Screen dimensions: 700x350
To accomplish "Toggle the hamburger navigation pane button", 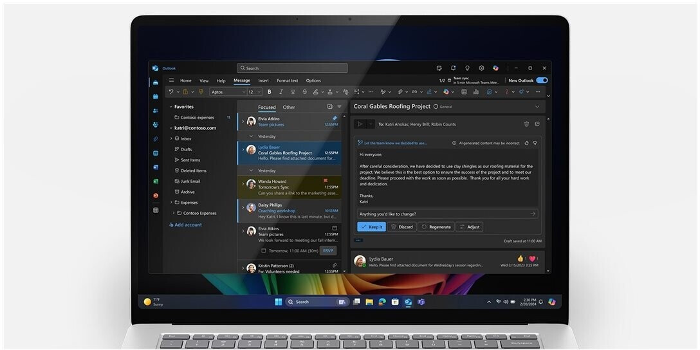I will pos(171,80).
